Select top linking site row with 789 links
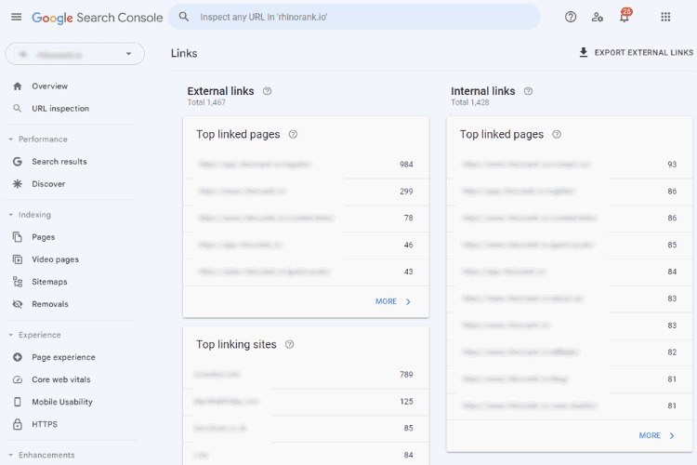The image size is (697, 465). coord(306,375)
